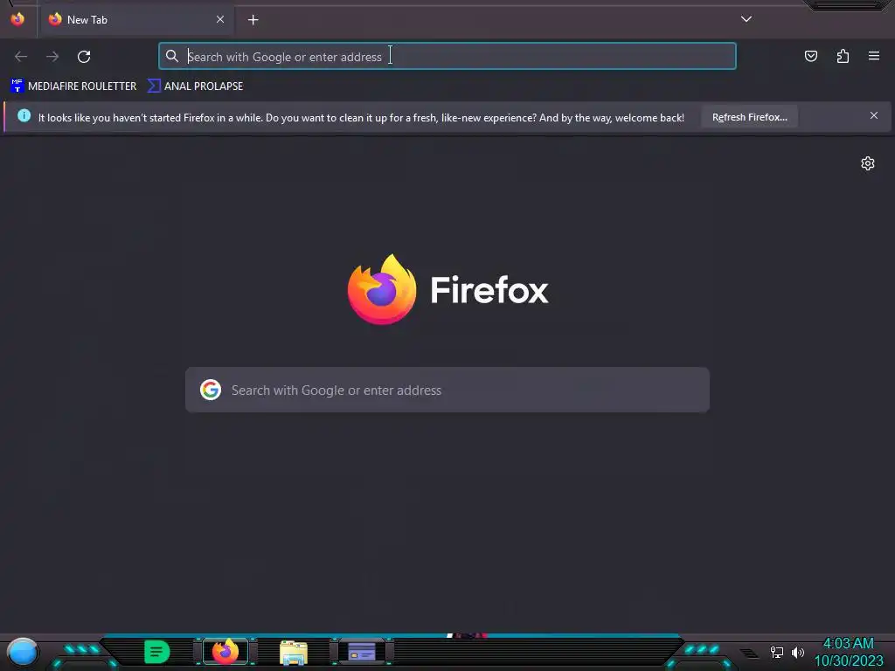This screenshot has width=895, height=671.
Task: Open new tab personalize gear icon
Action: click(x=868, y=163)
